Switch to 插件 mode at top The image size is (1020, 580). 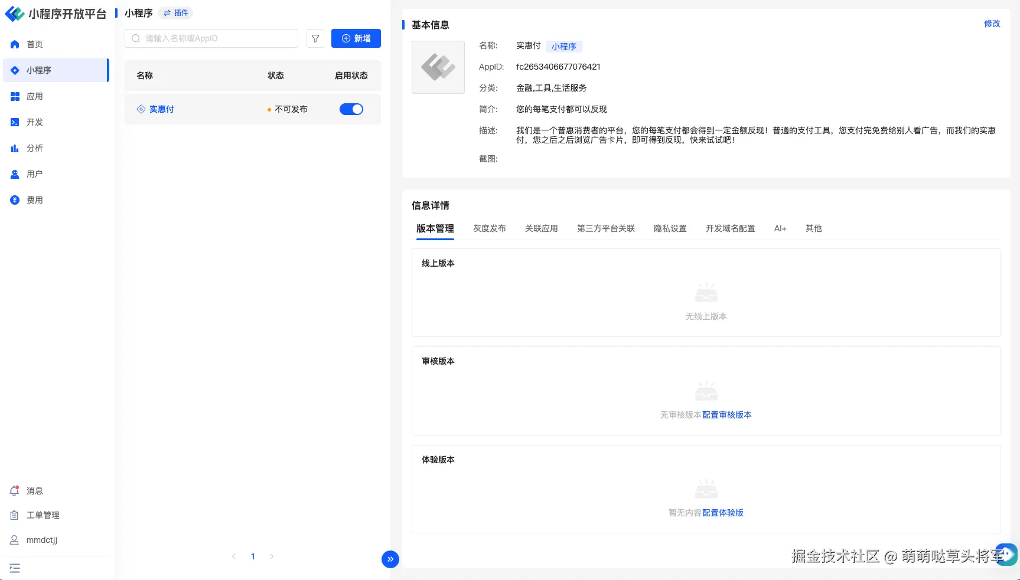point(175,12)
